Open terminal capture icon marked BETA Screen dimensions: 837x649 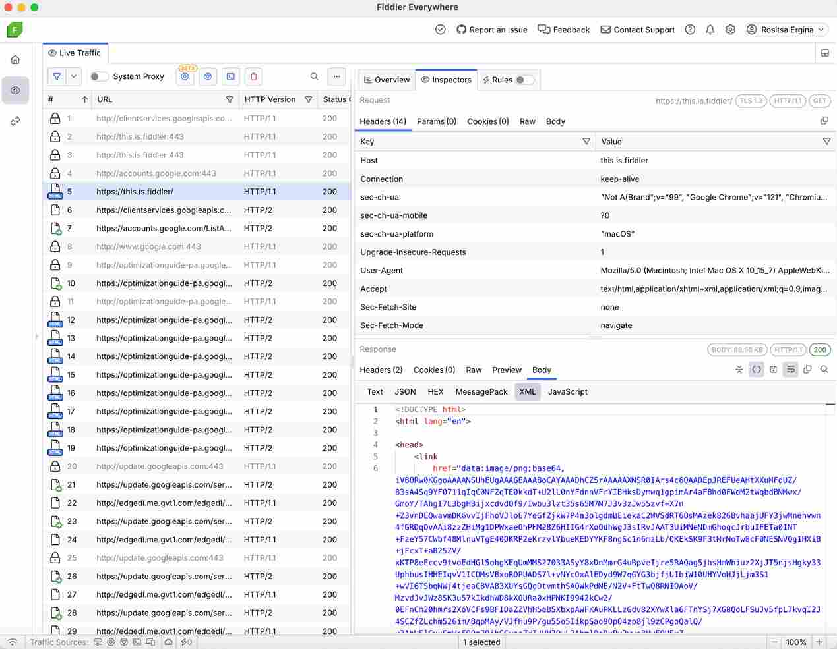185,76
